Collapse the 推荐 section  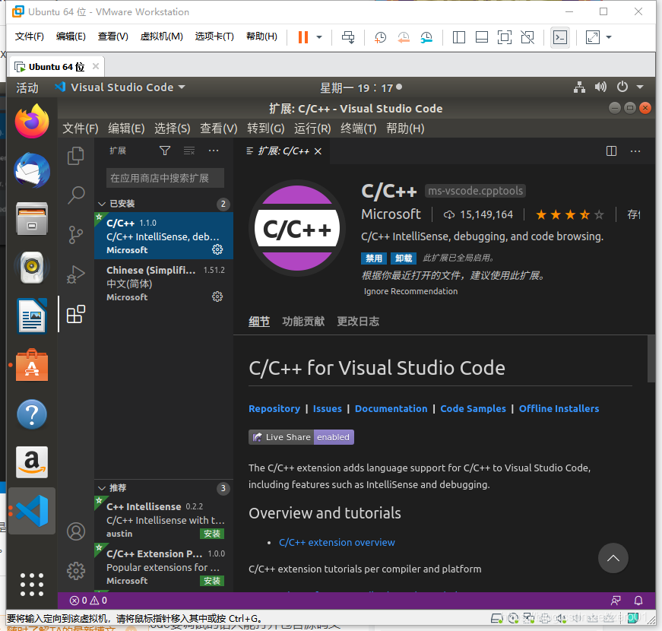[x=101, y=488]
